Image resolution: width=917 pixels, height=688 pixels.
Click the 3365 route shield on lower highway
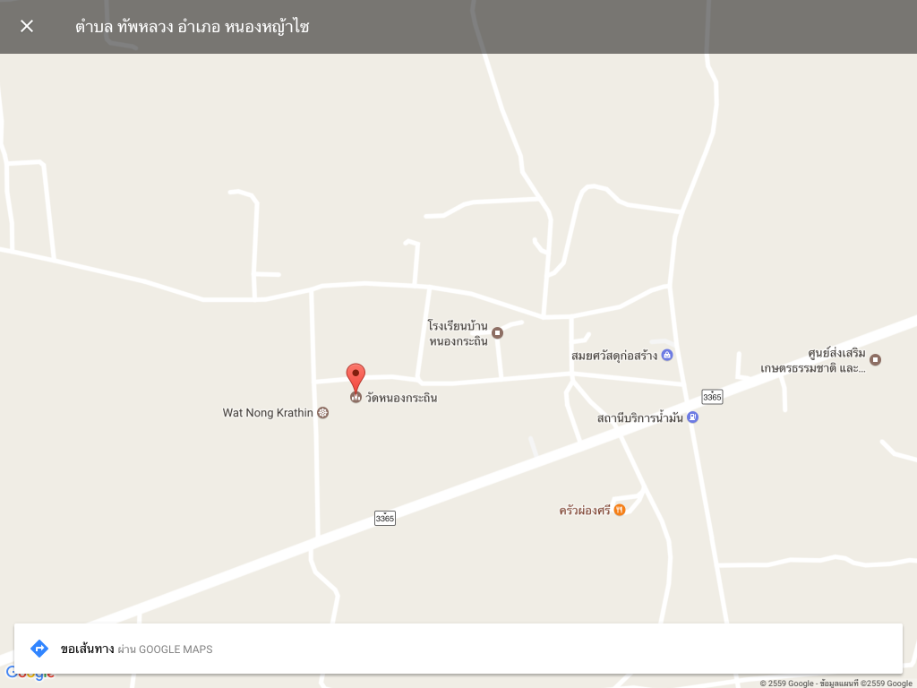[385, 518]
